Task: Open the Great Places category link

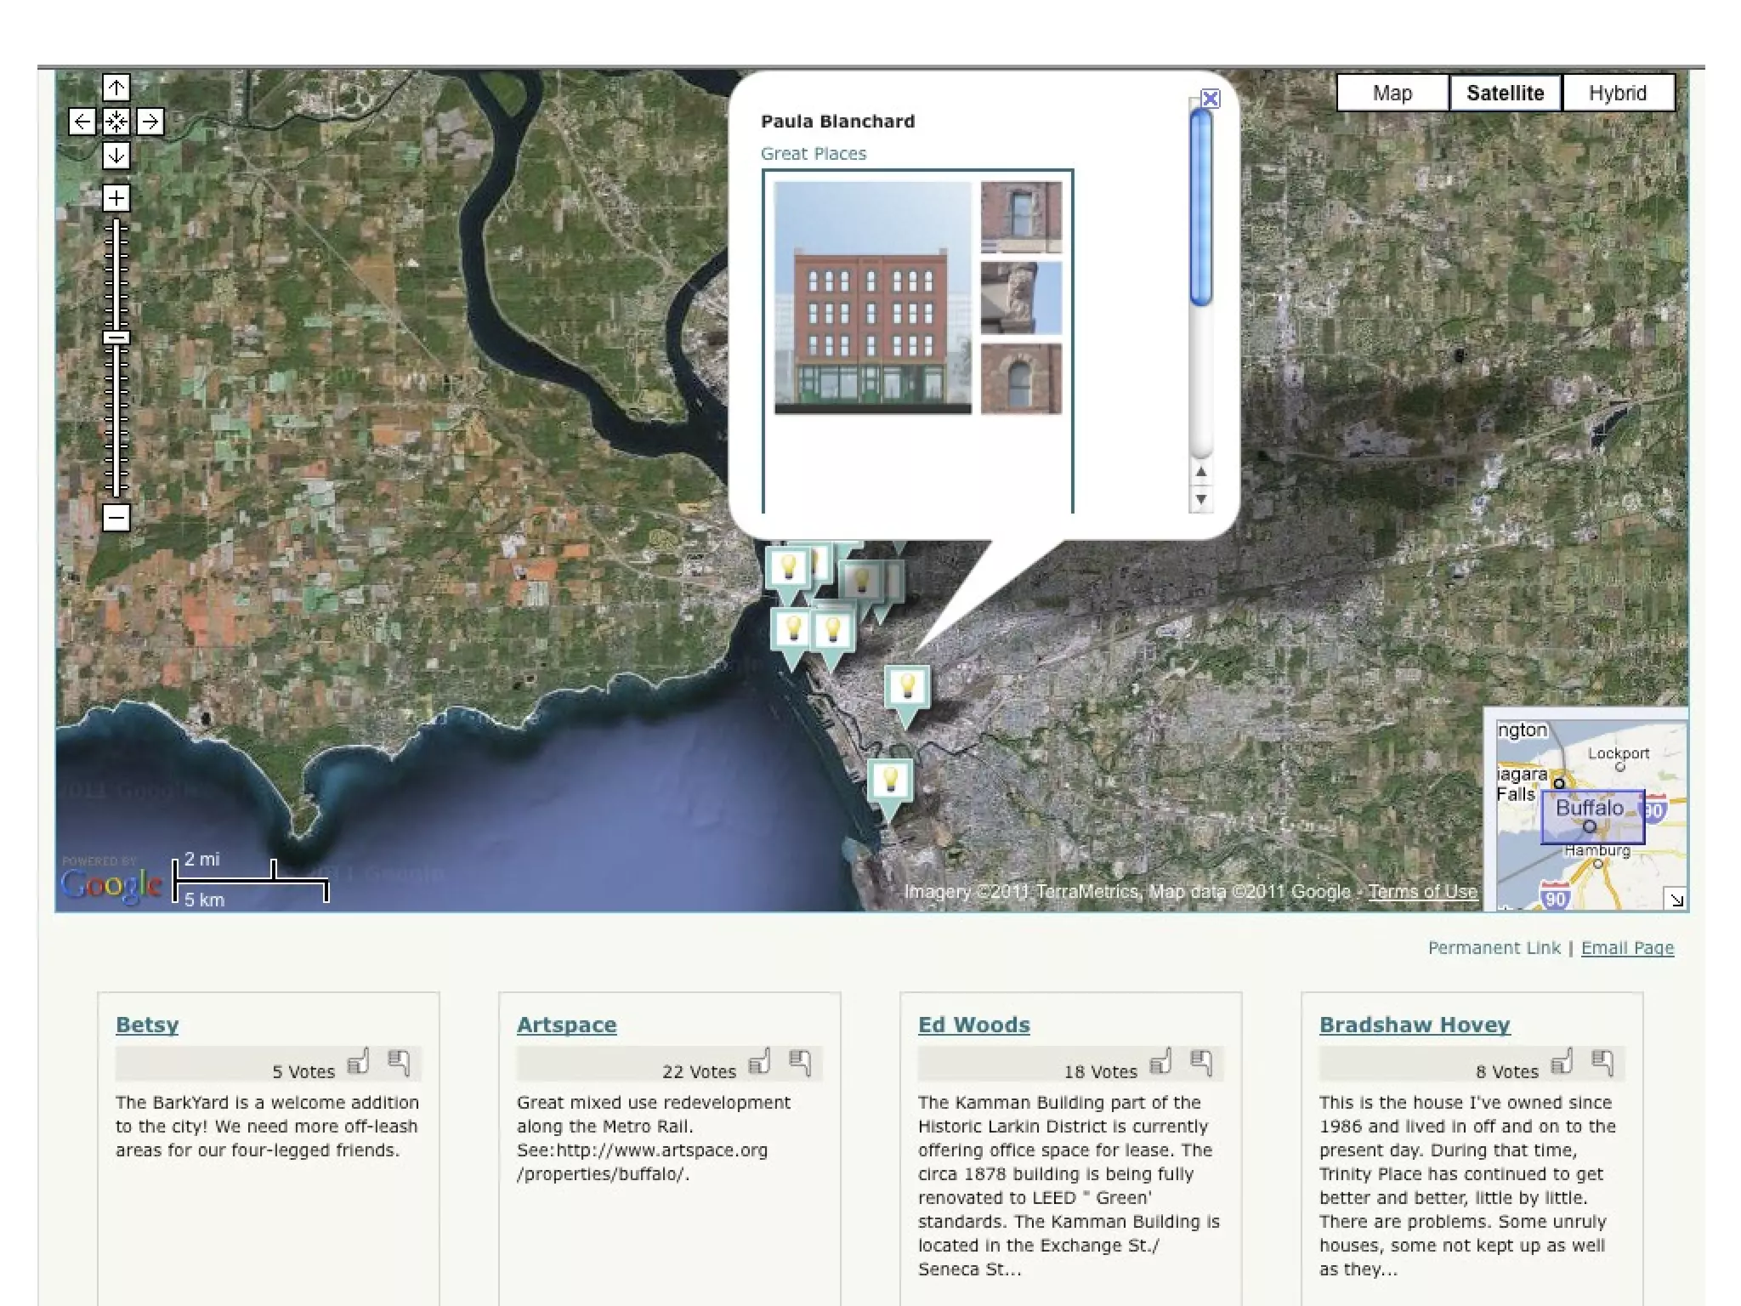Action: click(813, 154)
